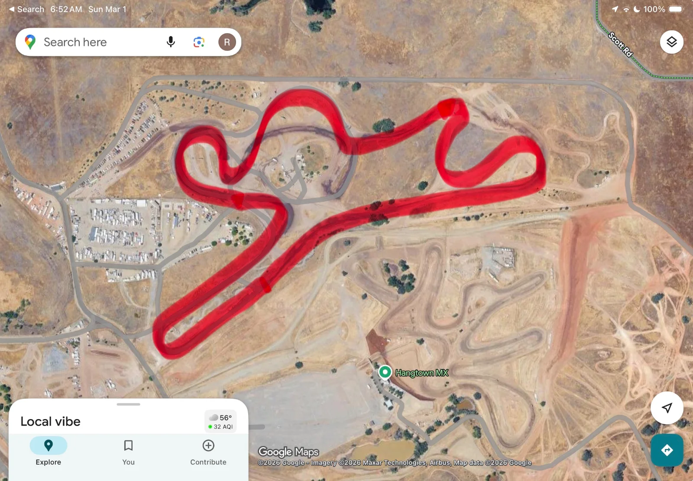Tap the Local vibe heading
693x481 pixels.
(x=50, y=421)
